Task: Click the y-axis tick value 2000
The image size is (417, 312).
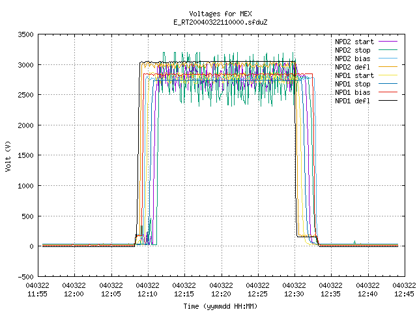Action: [26, 125]
